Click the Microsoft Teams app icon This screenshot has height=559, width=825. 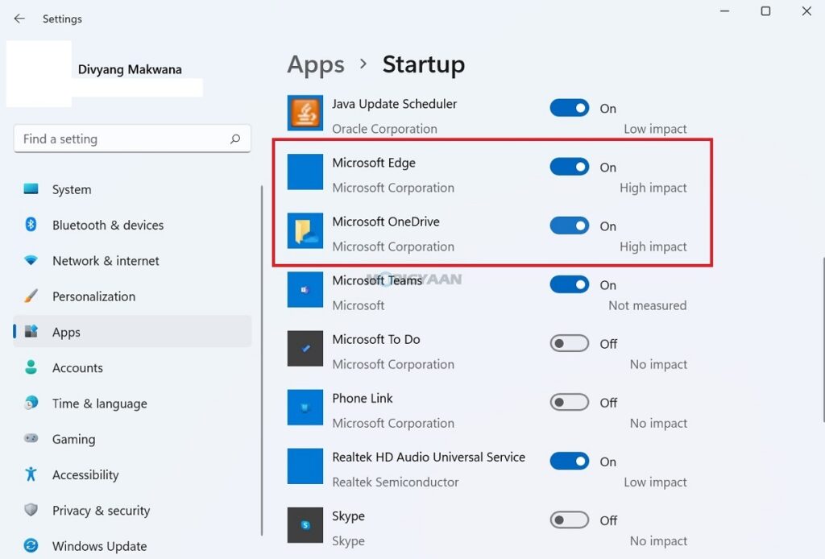(305, 289)
